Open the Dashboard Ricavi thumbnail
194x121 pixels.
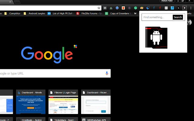tap(96, 102)
